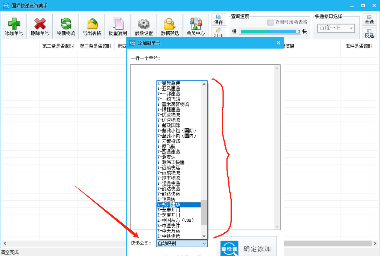Click the 反选 (invert selection) button
The image size is (380, 256).
click(x=369, y=33)
